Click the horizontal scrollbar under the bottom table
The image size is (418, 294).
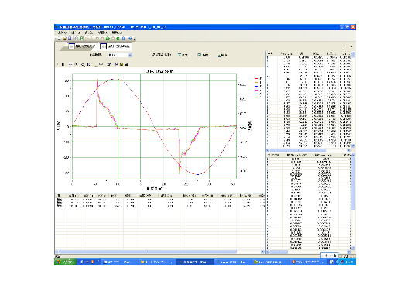159,251
